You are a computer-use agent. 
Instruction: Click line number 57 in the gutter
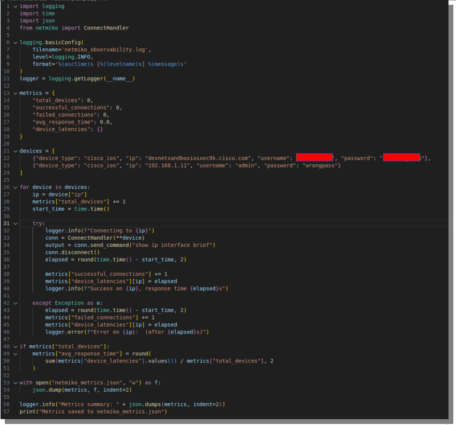[x=6, y=412]
